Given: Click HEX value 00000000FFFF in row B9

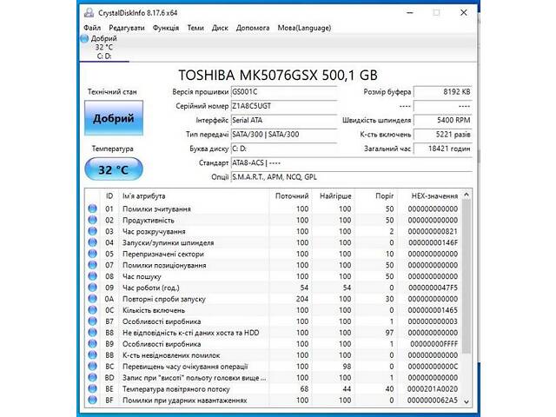Looking at the screenshot, I should tap(434, 344).
